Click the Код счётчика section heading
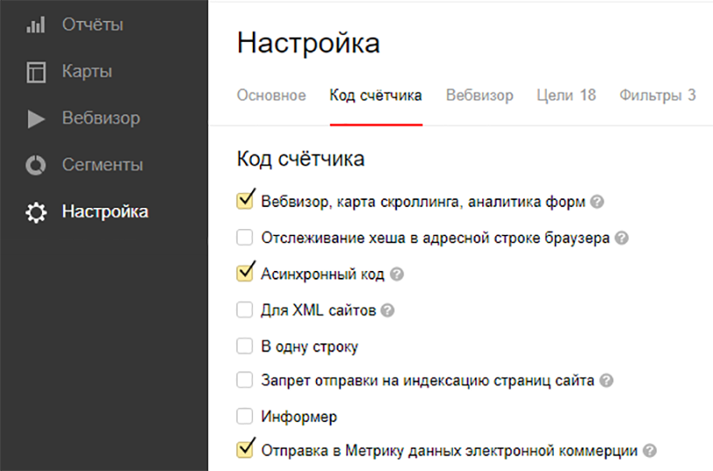This screenshot has width=713, height=471. (x=301, y=159)
